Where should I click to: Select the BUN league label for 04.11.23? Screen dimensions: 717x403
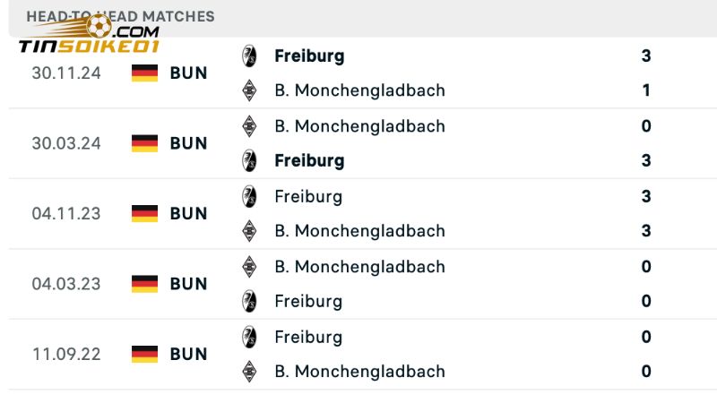coord(188,214)
